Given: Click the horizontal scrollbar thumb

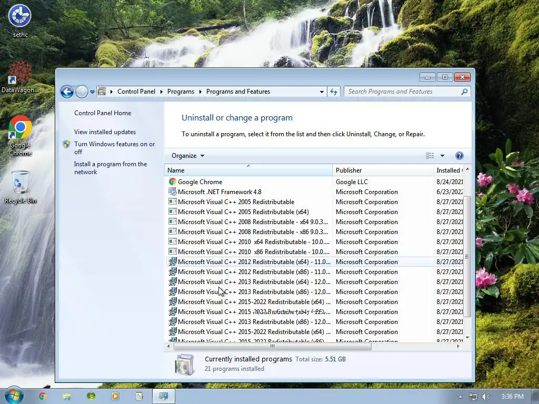Looking at the screenshot, I should 273,346.
